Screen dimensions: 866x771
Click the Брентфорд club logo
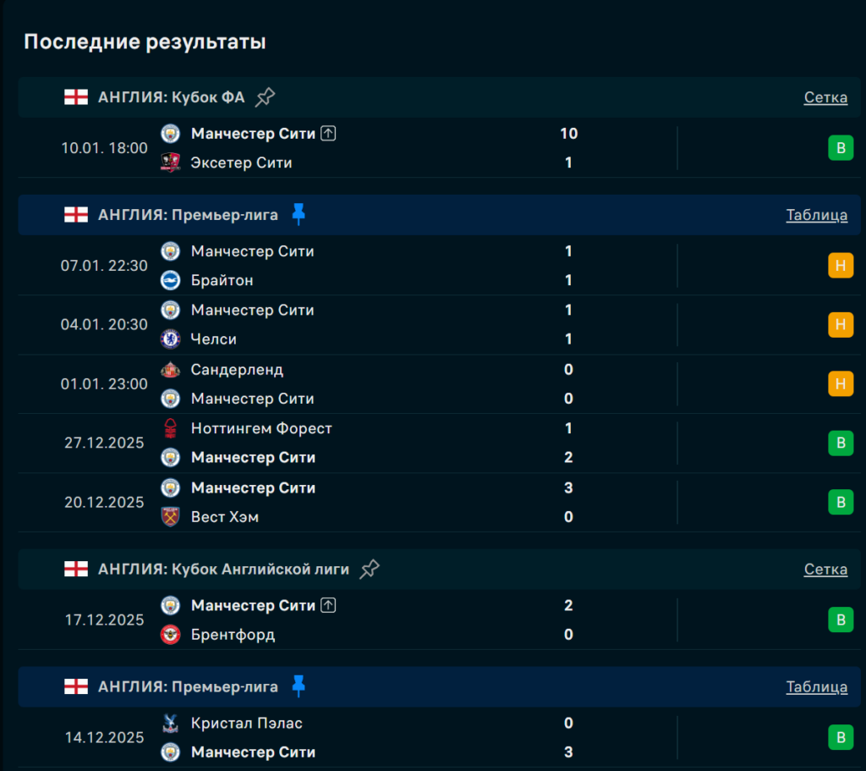[171, 635]
